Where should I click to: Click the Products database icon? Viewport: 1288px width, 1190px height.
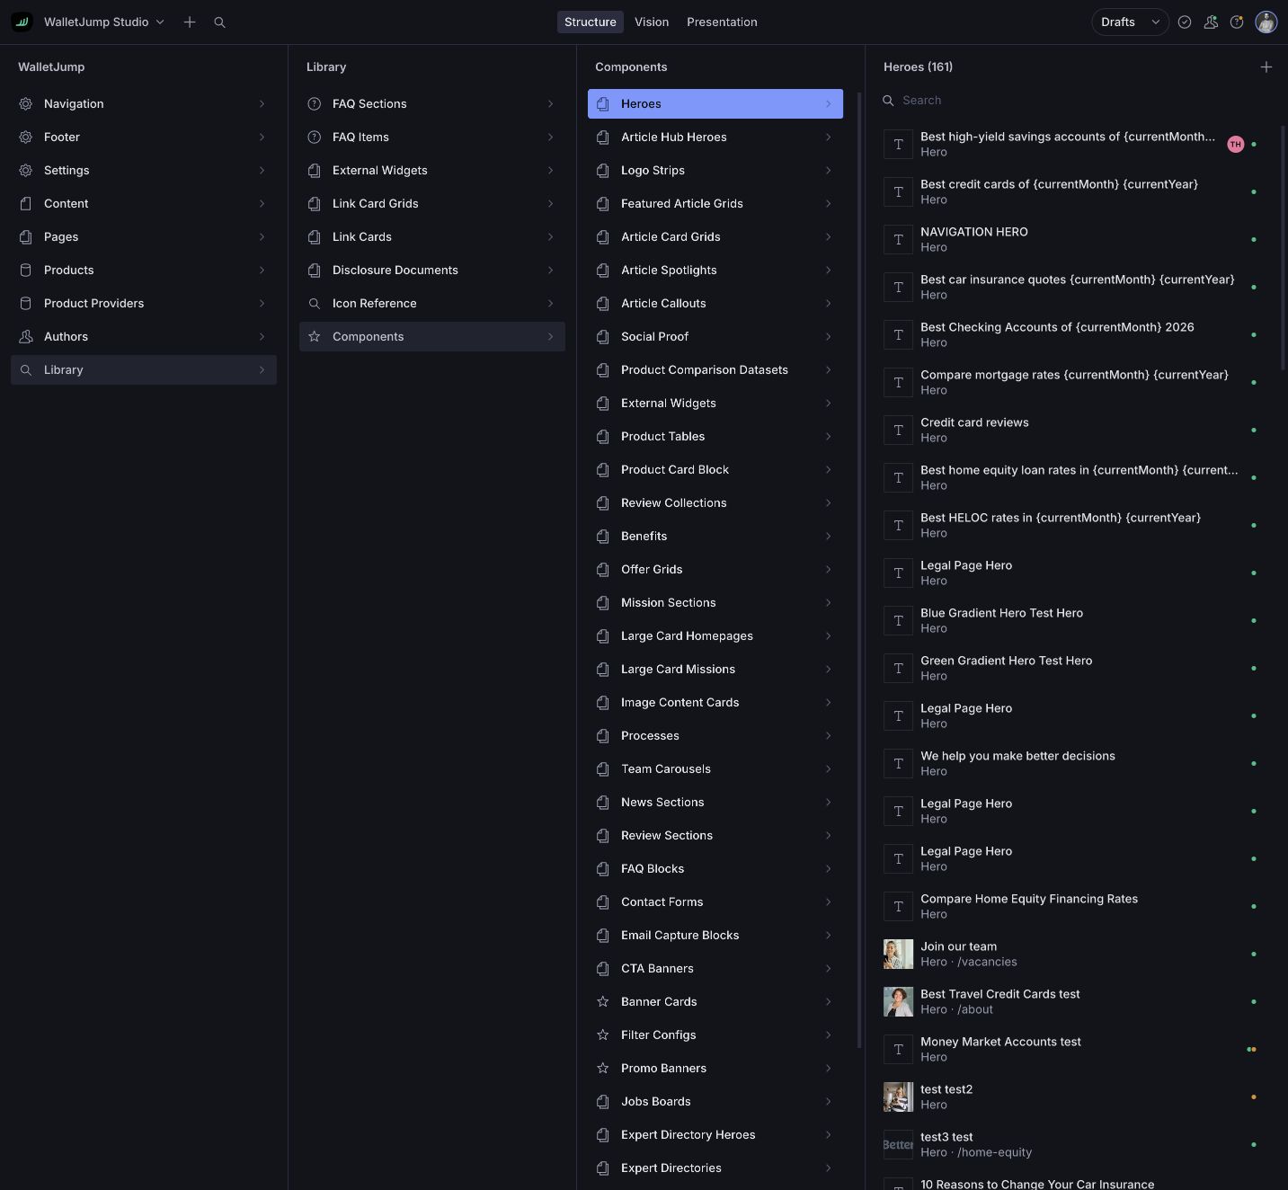[x=26, y=270]
